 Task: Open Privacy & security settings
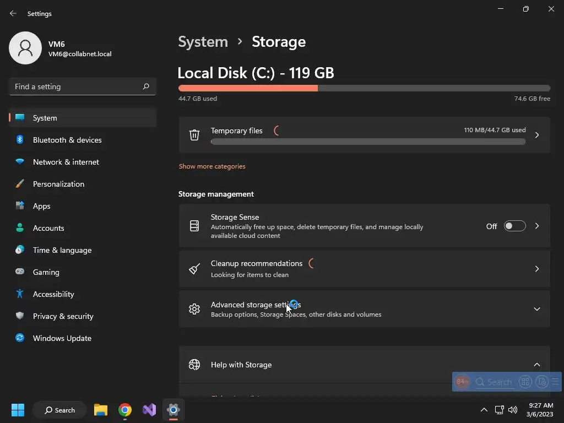tap(63, 316)
